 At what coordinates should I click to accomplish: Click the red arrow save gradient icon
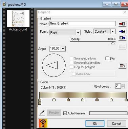122,24
